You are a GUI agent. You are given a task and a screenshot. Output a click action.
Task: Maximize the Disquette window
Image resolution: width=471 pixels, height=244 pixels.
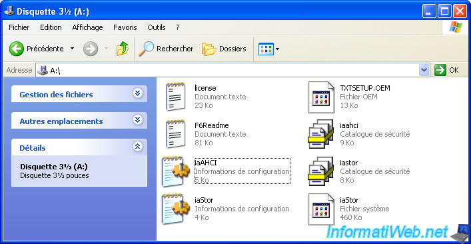(444, 12)
